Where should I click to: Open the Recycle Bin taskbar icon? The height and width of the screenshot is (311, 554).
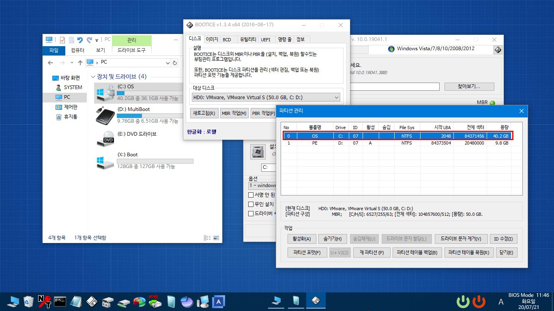(x=28, y=301)
